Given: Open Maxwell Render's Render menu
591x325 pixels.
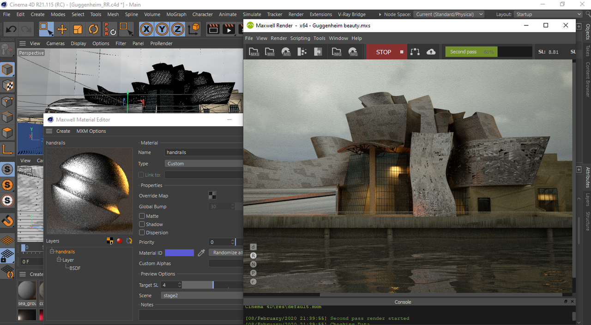Looking at the screenshot, I should click(x=278, y=38).
